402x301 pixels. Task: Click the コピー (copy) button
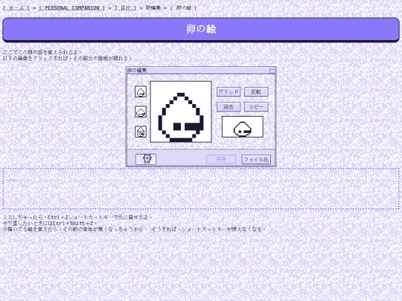click(256, 107)
